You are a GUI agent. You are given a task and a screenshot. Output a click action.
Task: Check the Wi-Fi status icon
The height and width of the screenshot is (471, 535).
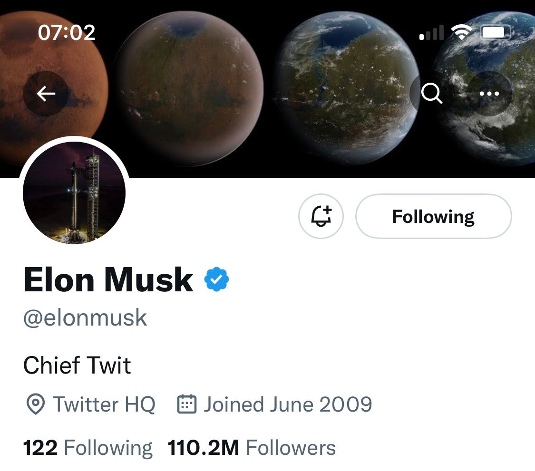462,32
